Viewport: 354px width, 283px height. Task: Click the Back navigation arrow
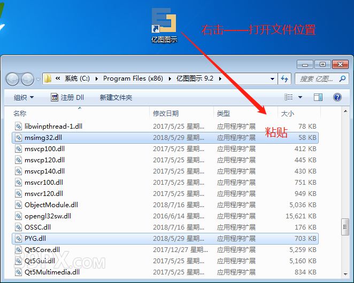12,79
